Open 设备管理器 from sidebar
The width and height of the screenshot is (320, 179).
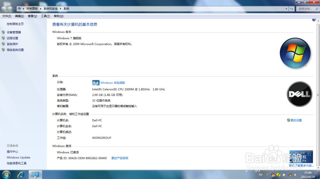point(14,32)
